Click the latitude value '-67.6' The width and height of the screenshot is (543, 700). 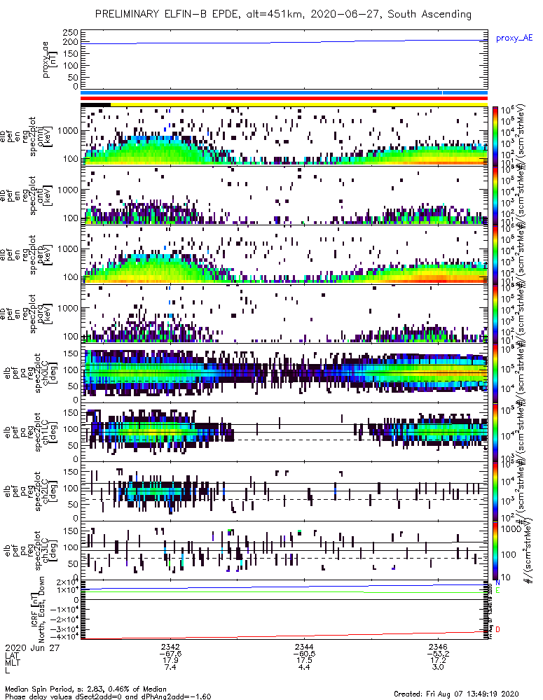tap(170, 654)
